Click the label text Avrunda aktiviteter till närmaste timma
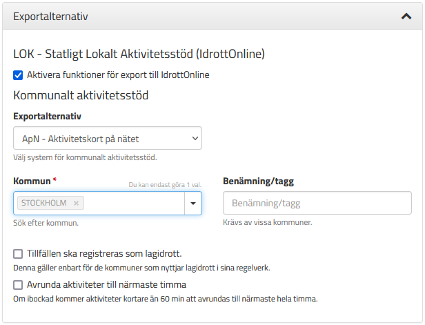The width and height of the screenshot is (425, 325). [106, 284]
